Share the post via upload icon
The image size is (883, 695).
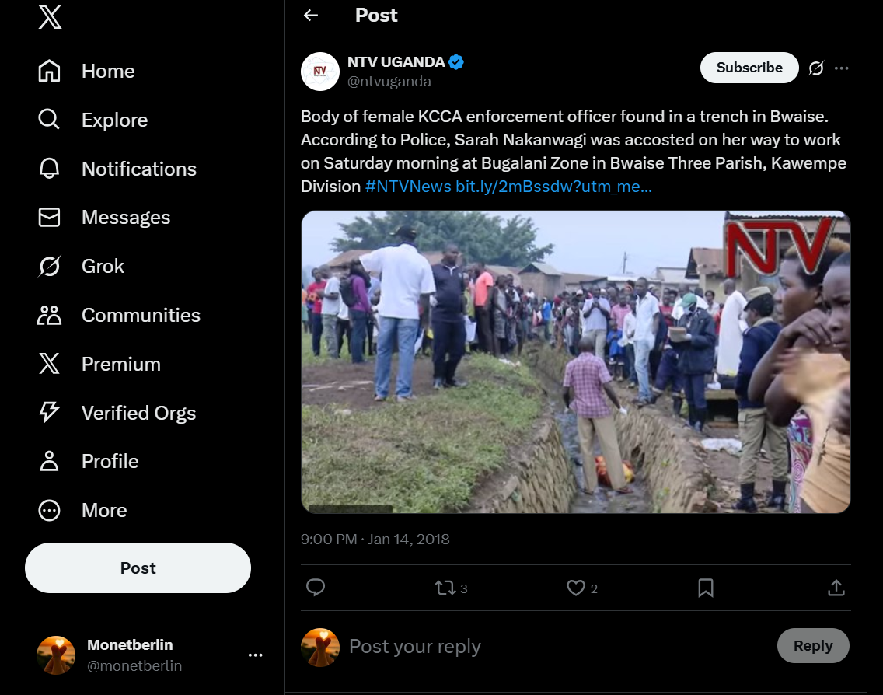pos(836,588)
